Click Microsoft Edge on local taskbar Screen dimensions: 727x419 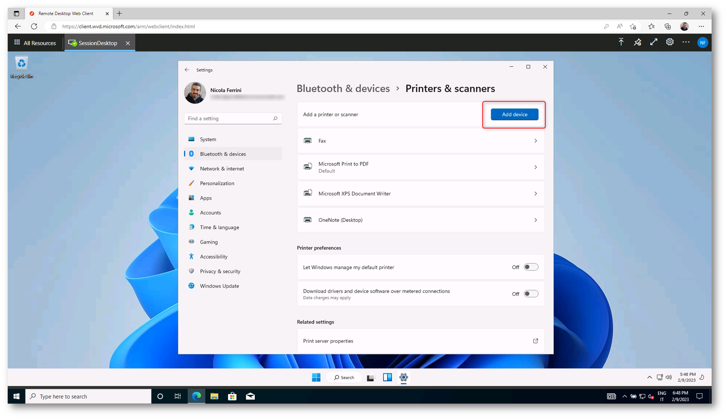point(196,396)
